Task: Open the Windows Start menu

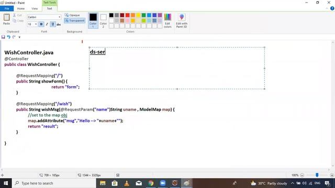Action: point(6,183)
